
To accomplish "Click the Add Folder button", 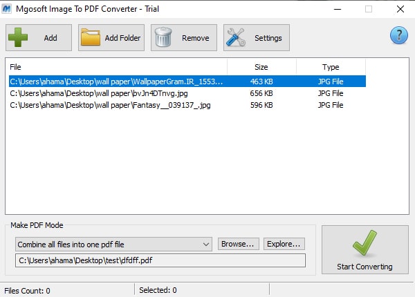I will click(x=111, y=37).
